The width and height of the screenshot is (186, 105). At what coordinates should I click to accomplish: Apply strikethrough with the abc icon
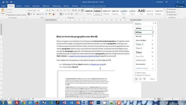[37, 14]
